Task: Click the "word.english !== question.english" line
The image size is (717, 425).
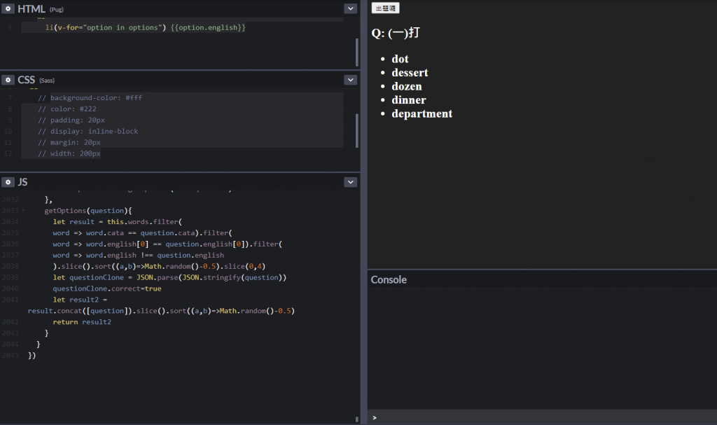Action: pyautogui.click(x=138, y=256)
